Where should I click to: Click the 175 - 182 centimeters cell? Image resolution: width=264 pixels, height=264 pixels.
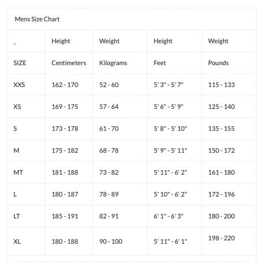tap(65, 150)
